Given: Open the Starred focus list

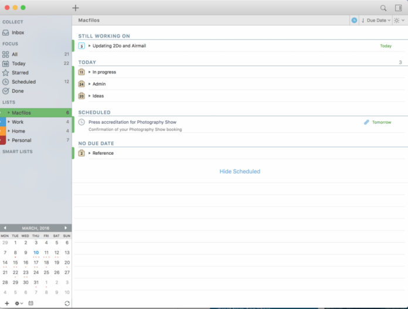Looking at the screenshot, I should coord(19,73).
